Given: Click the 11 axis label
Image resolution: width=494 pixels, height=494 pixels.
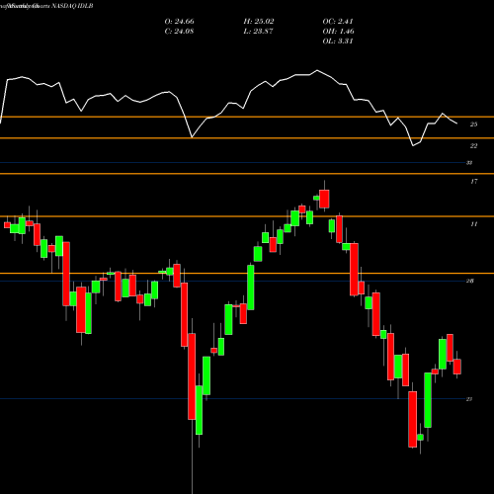Looking at the screenshot, I should [473, 224].
